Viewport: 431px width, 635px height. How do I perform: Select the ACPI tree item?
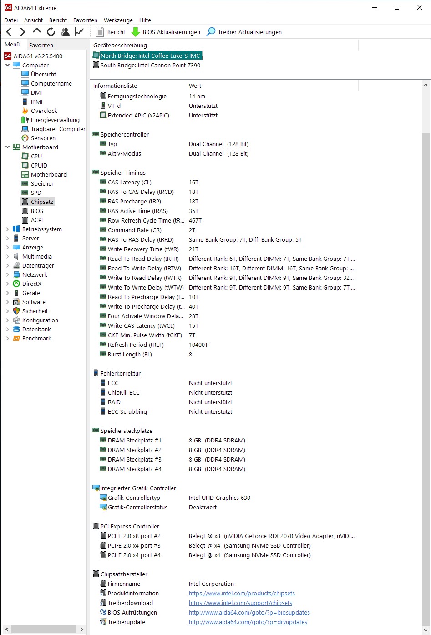37,220
